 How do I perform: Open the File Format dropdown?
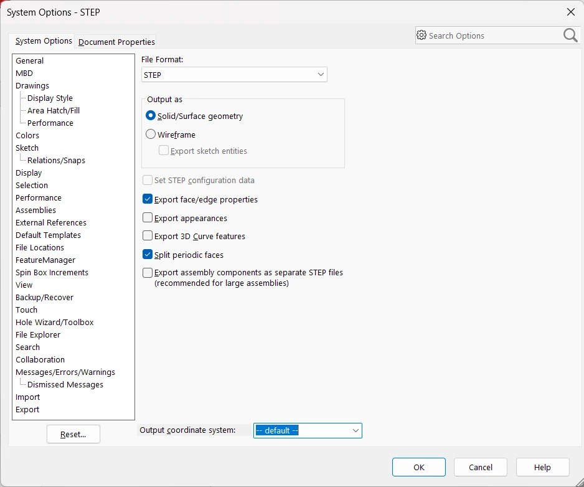(234, 75)
